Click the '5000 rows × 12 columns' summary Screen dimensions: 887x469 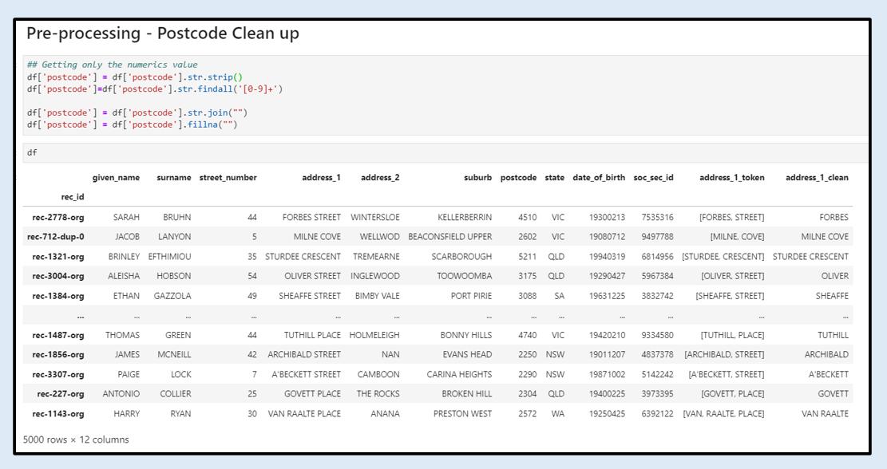click(x=76, y=439)
